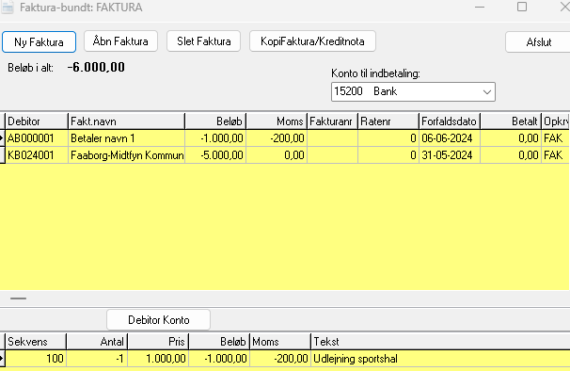570x371 pixels.
Task: Click row selector arrow for AB000001 row
Action: coord(2,138)
